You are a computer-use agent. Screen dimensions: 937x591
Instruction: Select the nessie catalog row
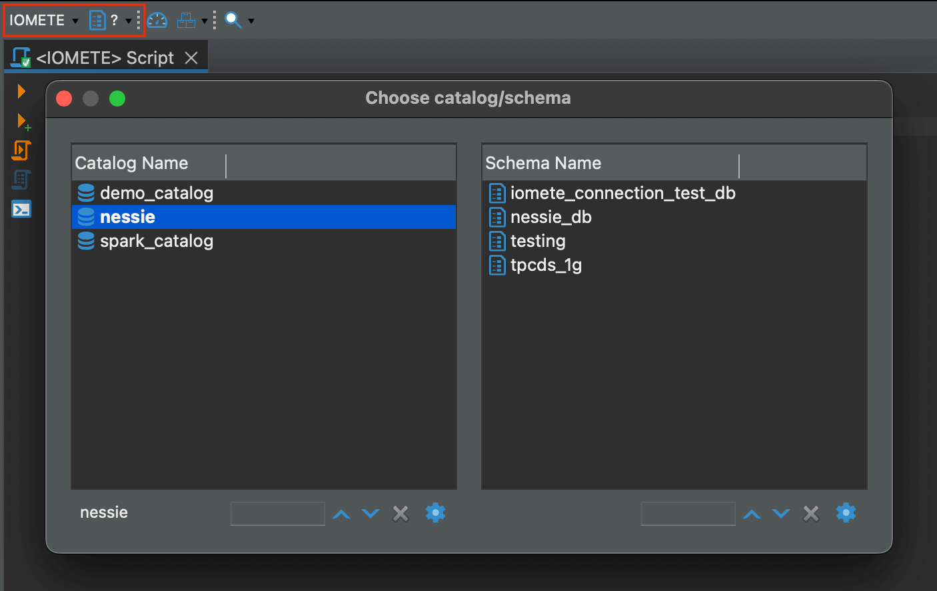pyautogui.click(x=264, y=217)
